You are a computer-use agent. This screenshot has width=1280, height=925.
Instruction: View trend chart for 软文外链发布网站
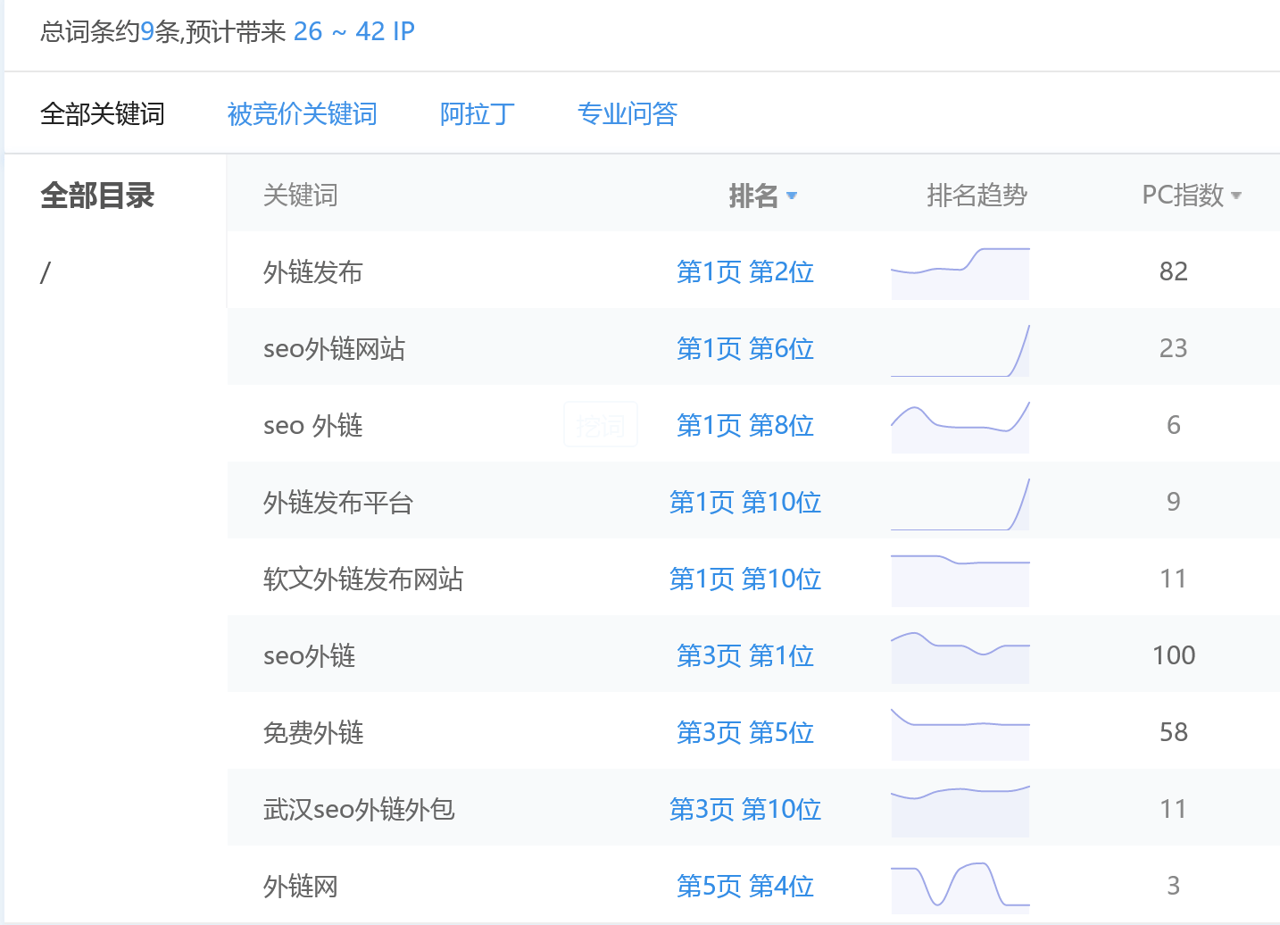pos(960,580)
